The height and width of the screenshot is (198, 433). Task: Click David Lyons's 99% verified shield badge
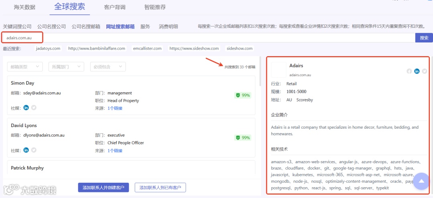point(243,137)
